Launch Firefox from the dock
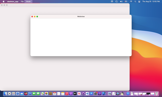162x97 pixels. pyautogui.click(x=26, y=94)
